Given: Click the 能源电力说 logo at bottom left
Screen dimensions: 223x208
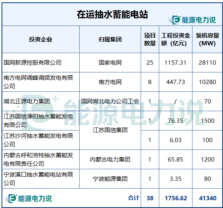Looking at the screenshot, I should point(28,198).
